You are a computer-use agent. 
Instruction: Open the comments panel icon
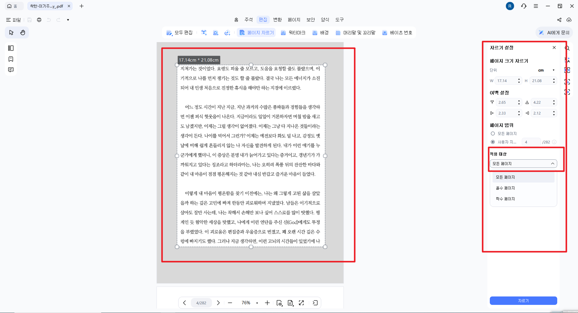tap(11, 70)
